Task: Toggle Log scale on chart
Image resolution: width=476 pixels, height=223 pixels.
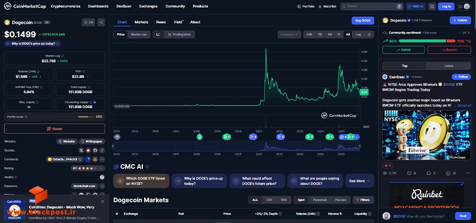Action: (x=358, y=34)
